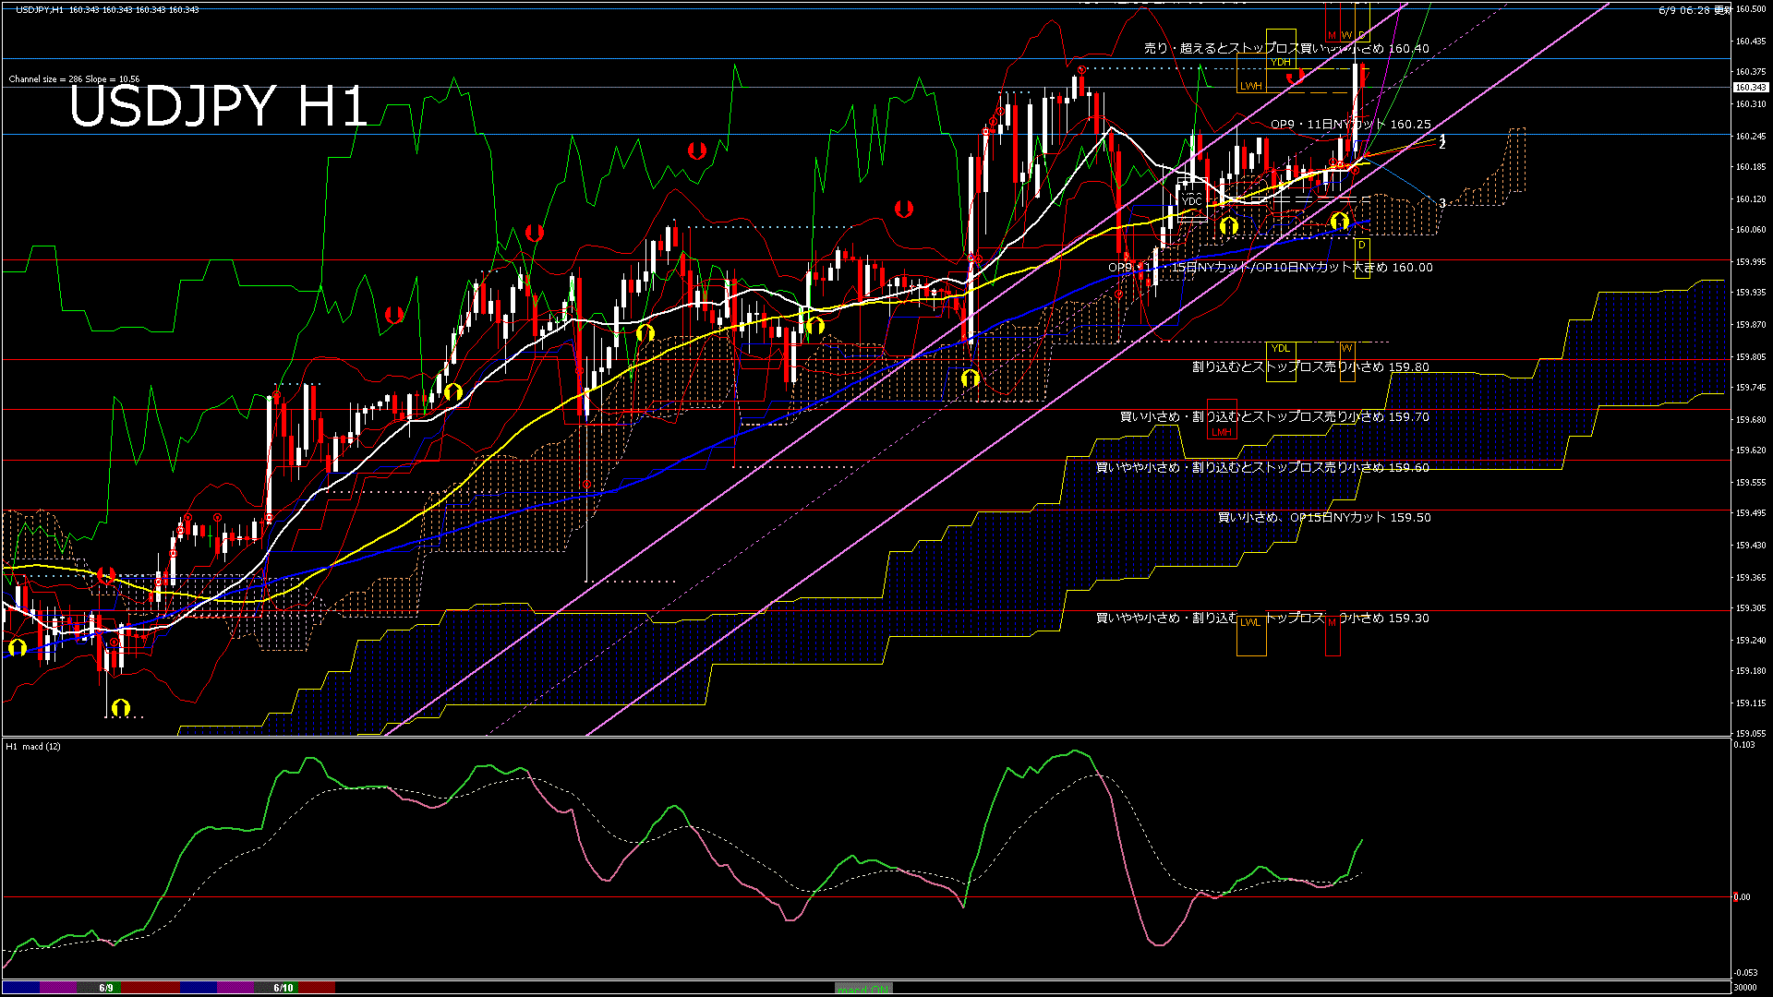Click the 160.40 stop-loss sell annotation
This screenshot has height=997, width=1773.
pos(1286,48)
